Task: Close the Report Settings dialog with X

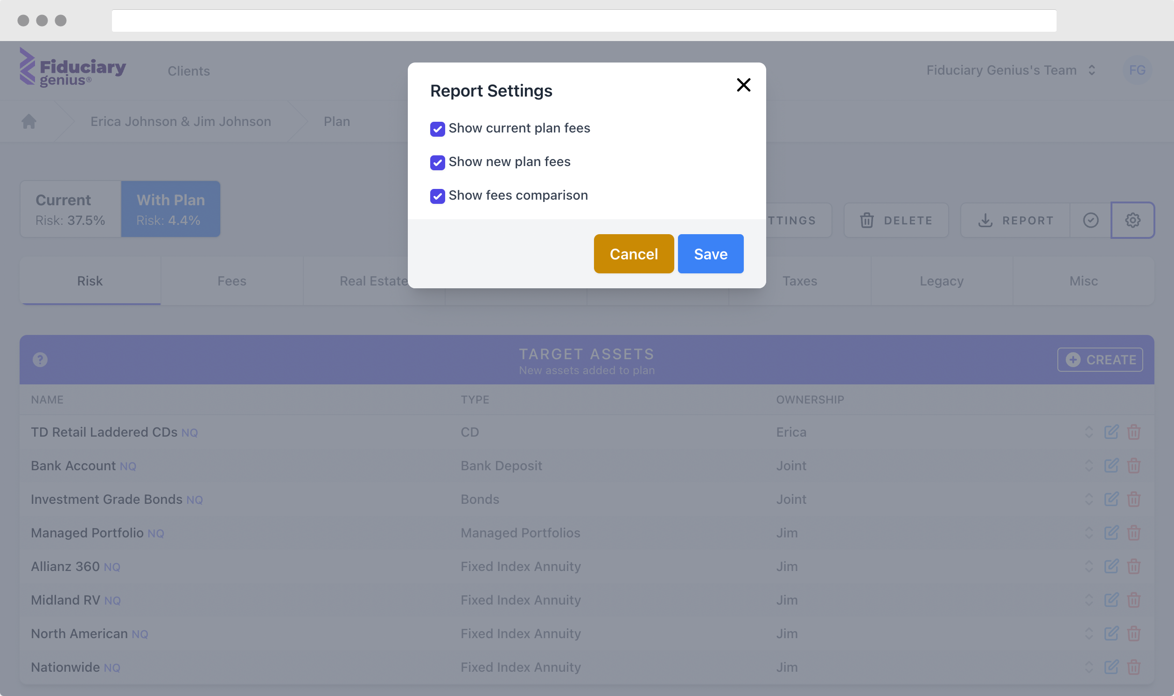Action: [x=743, y=85]
